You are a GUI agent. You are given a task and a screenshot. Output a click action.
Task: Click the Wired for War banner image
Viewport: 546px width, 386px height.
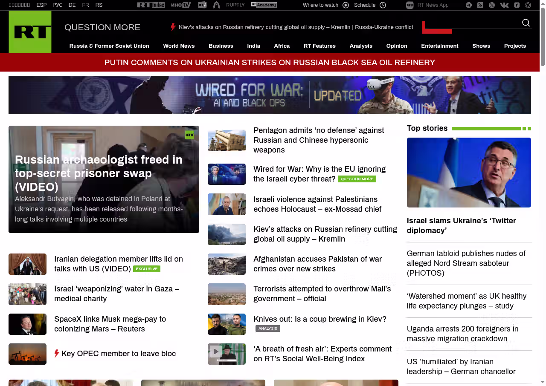pyautogui.click(x=270, y=95)
